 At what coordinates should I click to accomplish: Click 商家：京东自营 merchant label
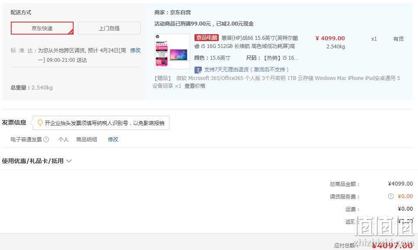(172, 12)
